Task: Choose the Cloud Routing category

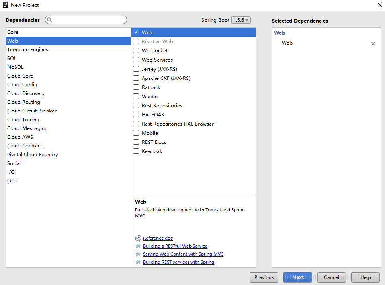Action: tap(68, 102)
